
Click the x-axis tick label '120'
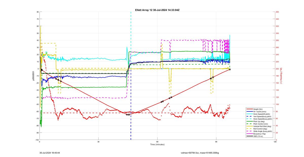(275, 142)
